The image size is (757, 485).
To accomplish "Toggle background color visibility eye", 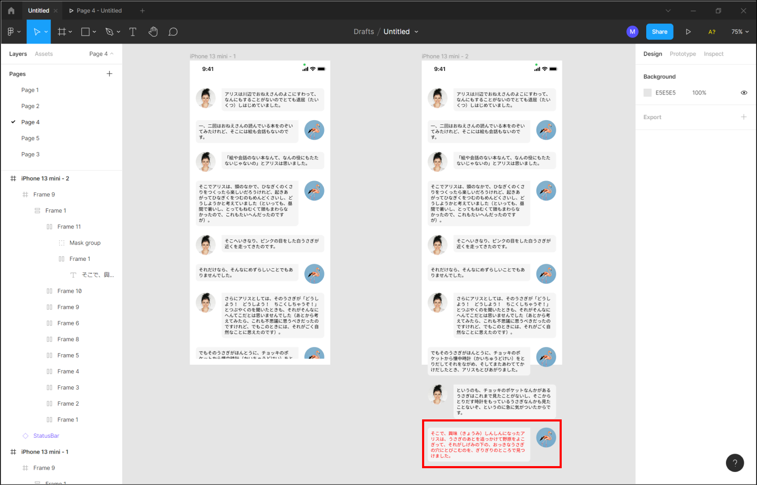I will pos(743,93).
